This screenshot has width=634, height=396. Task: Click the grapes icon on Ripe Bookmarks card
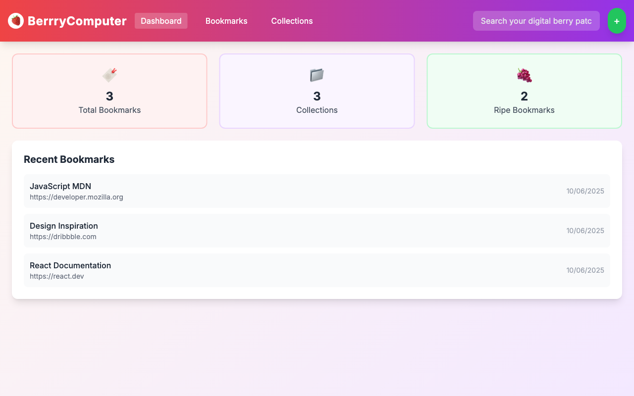point(524,75)
